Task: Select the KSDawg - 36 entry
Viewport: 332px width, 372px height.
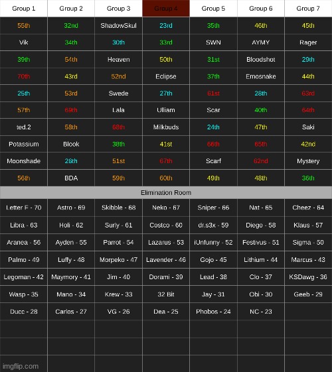Action: tap(308, 277)
